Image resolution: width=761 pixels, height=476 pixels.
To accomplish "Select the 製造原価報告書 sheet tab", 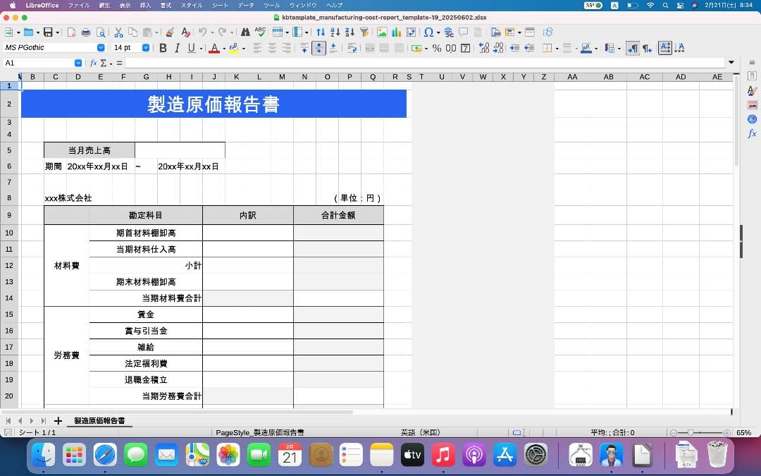I will point(99,420).
